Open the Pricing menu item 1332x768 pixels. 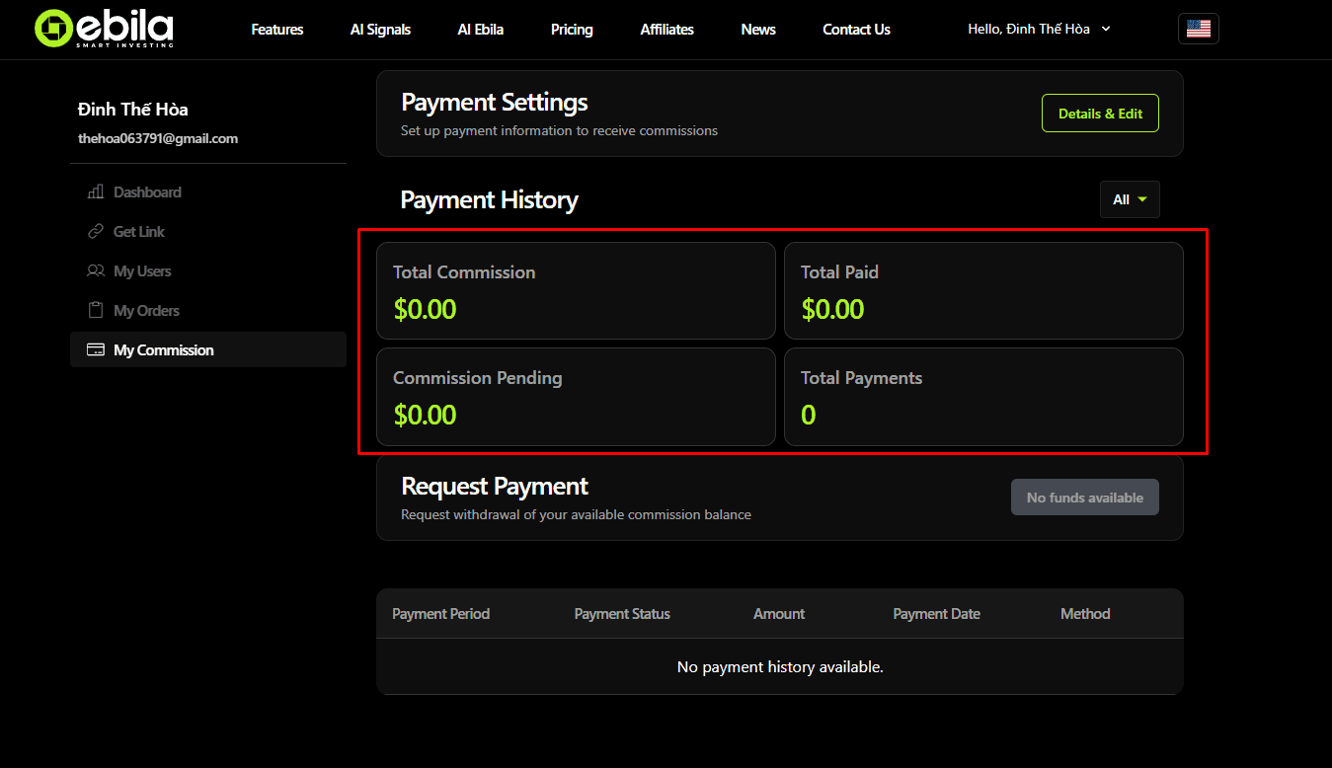click(x=572, y=30)
